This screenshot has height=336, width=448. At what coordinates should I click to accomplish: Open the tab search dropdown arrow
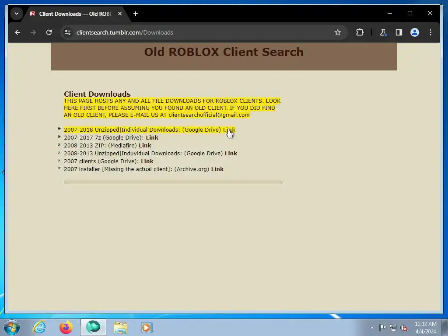17,14
